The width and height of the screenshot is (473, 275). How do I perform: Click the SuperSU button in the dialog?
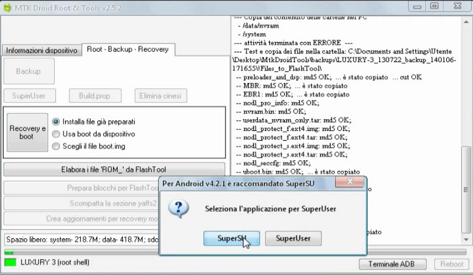click(x=231, y=238)
